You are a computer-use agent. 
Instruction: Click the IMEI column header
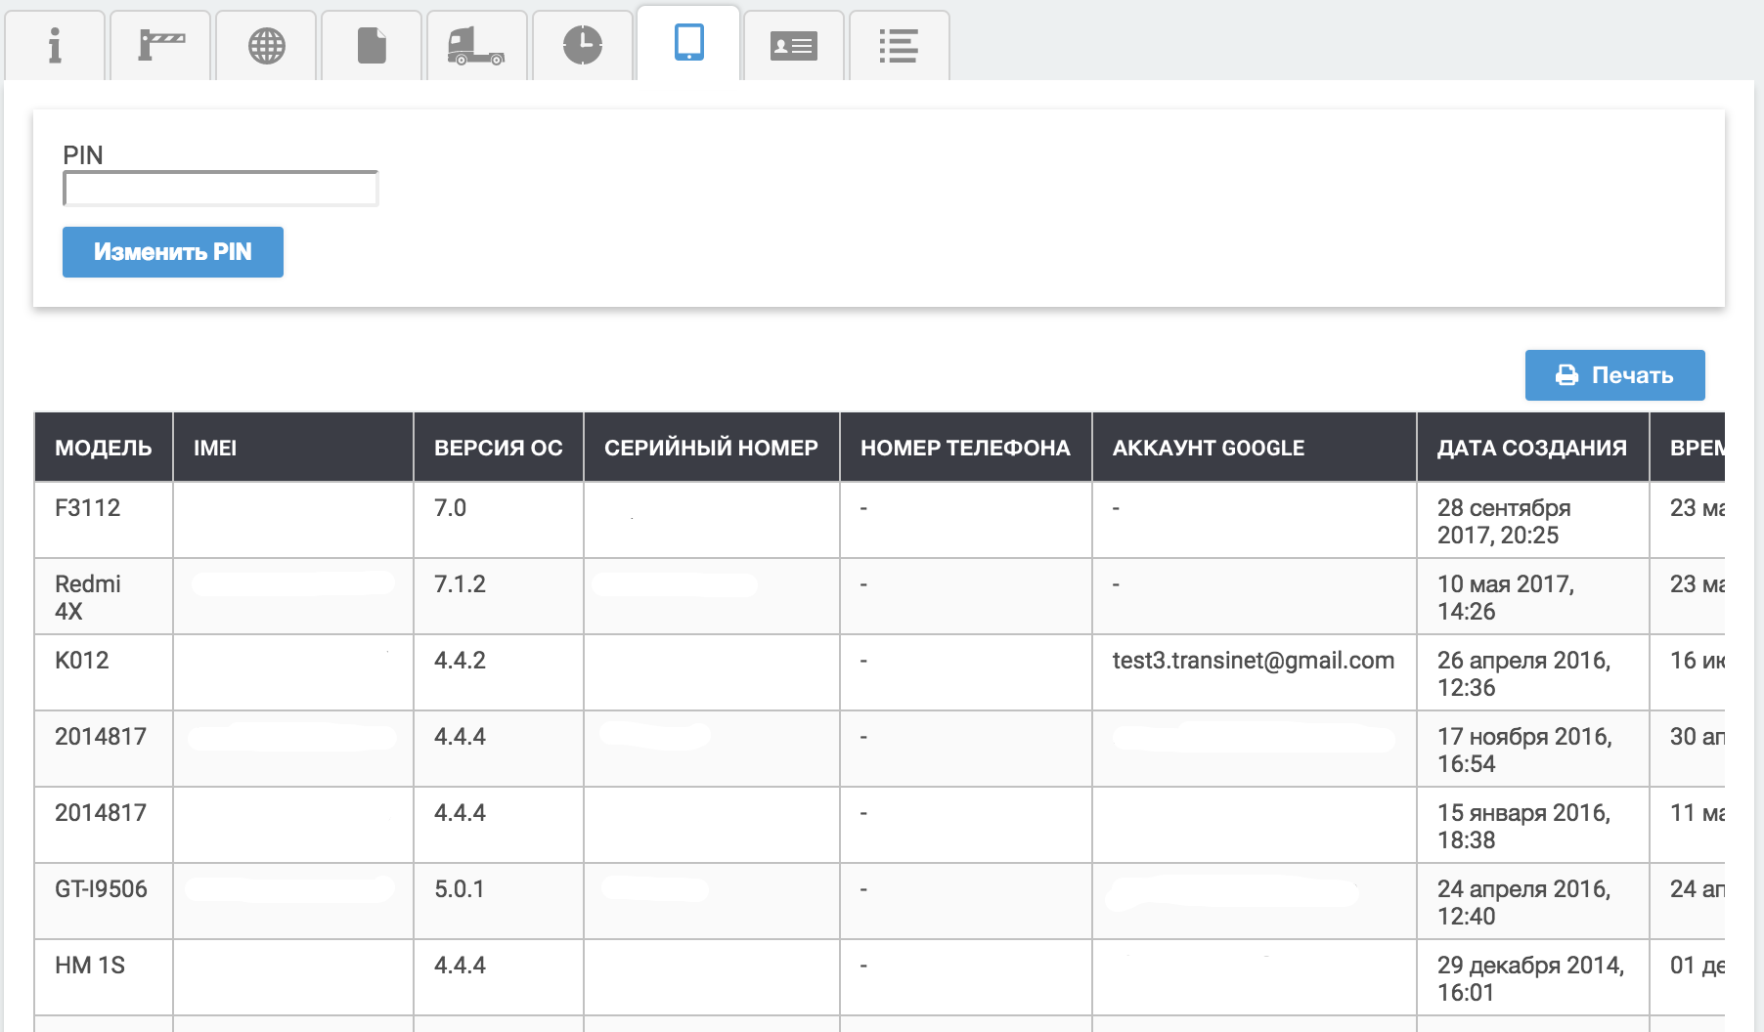pos(215,448)
